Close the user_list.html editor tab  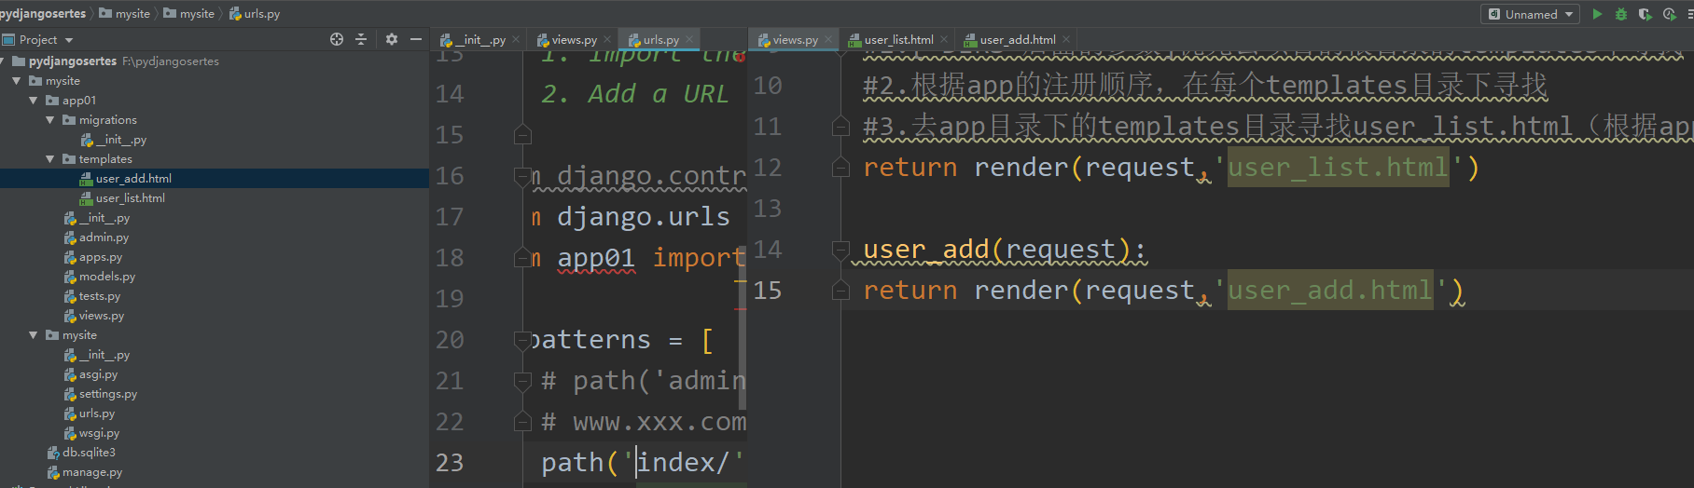coord(944,39)
